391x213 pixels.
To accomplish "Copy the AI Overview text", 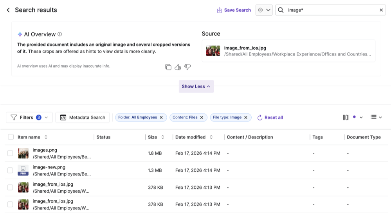I will click(x=168, y=67).
